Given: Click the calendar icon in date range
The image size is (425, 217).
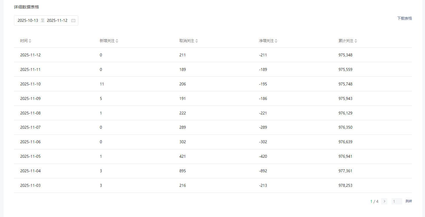Looking at the screenshot, I should coord(73,21).
